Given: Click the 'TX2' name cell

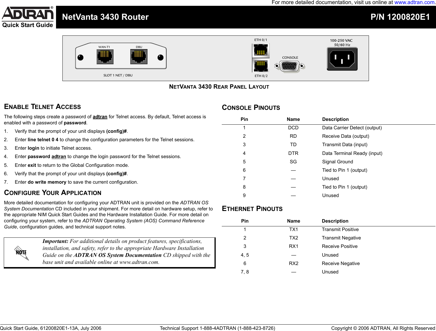Looking at the screenshot, I should 293,238.
